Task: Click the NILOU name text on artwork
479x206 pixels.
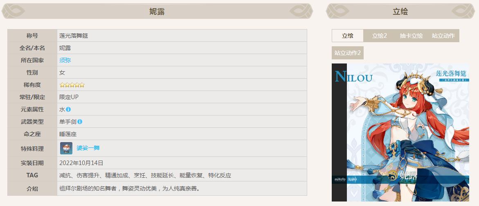Action: (x=353, y=76)
